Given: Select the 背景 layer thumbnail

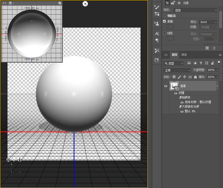Looking at the screenshot, I should coord(174,86).
